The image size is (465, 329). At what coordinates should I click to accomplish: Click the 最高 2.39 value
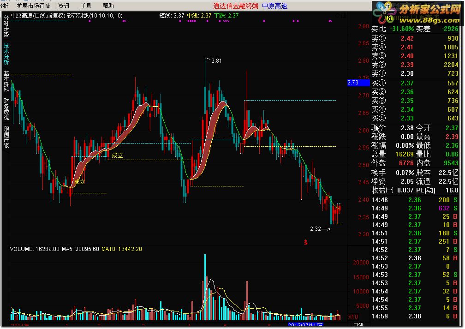click(x=452, y=137)
